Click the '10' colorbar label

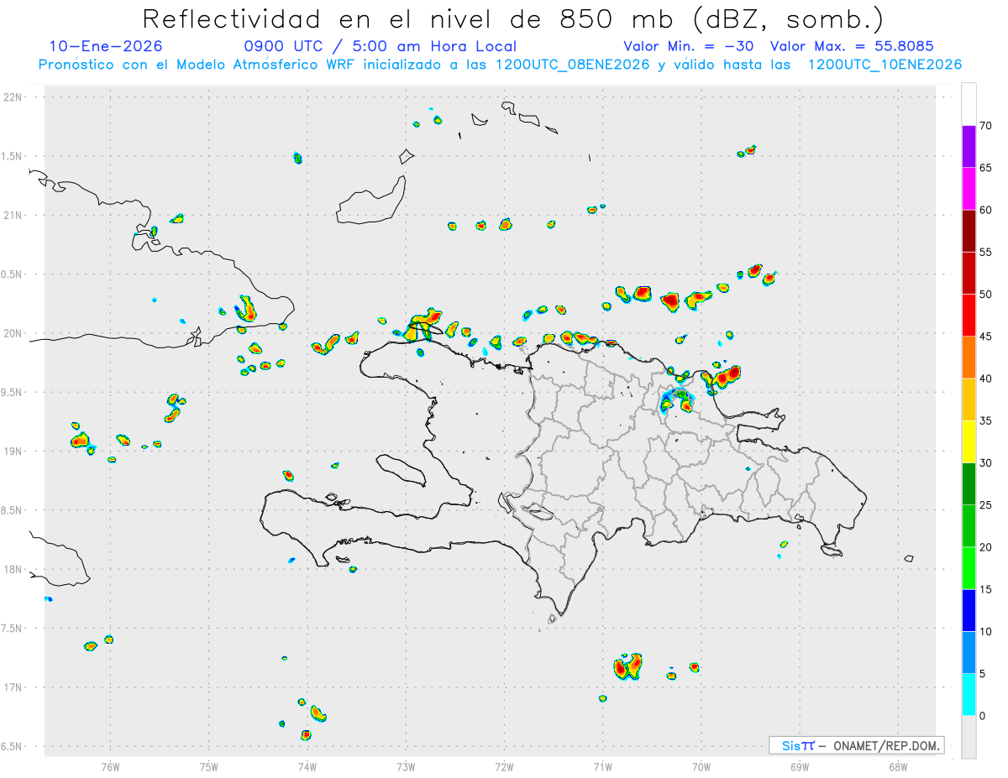coord(986,632)
